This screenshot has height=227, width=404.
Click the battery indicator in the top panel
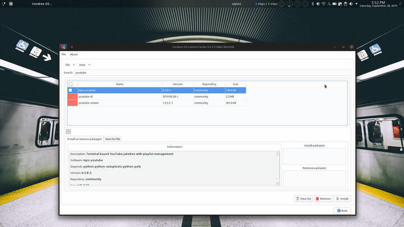334,4
